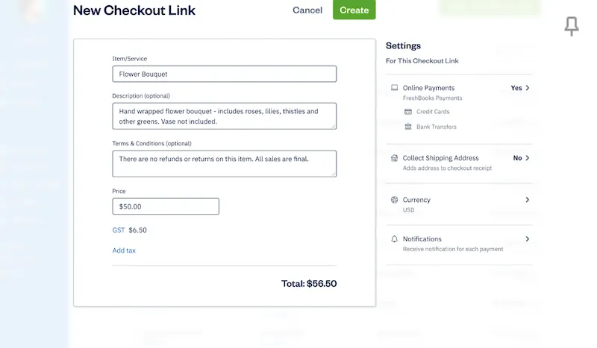Click the Currency globe icon
This screenshot has height=348, width=597.
tap(395, 200)
